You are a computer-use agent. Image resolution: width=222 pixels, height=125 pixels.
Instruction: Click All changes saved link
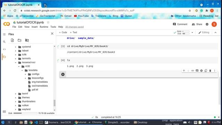(x=75, y=27)
